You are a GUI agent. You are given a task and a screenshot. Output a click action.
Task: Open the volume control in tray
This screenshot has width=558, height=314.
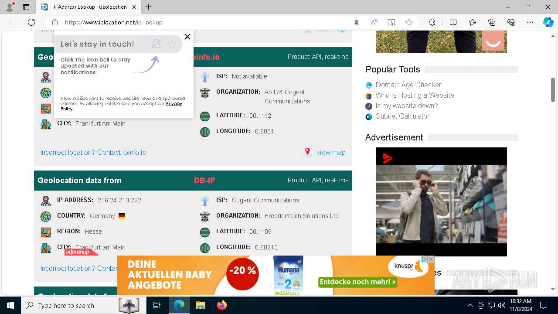pyautogui.click(x=502, y=305)
